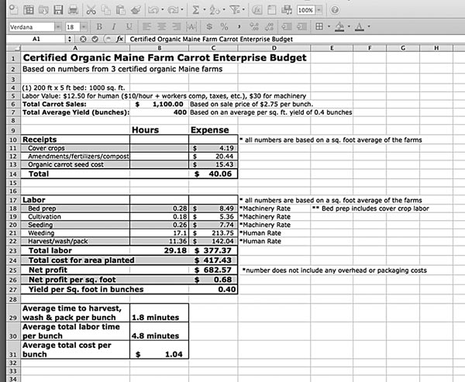465x382 pixels.
Task: Open filter options dropdown arrow
Action: (244, 10)
